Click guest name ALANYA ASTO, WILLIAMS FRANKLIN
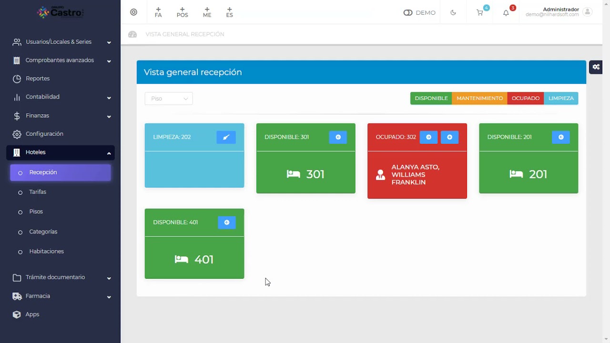This screenshot has height=343, width=610. [416, 175]
